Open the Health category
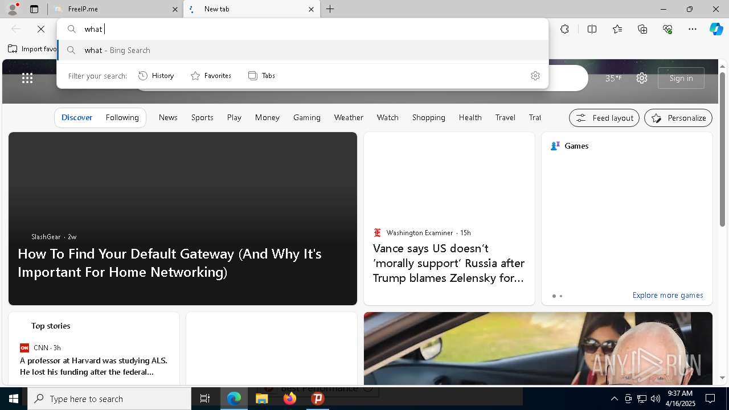Viewport: 729px width, 410px height. point(470,117)
